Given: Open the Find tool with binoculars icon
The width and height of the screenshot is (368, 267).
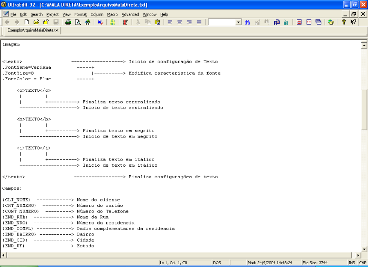Looking at the screenshot, I should (x=247, y=22).
